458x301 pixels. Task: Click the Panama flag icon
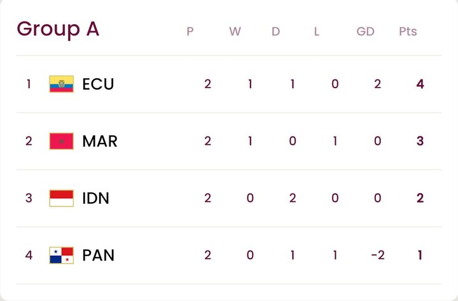61,255
